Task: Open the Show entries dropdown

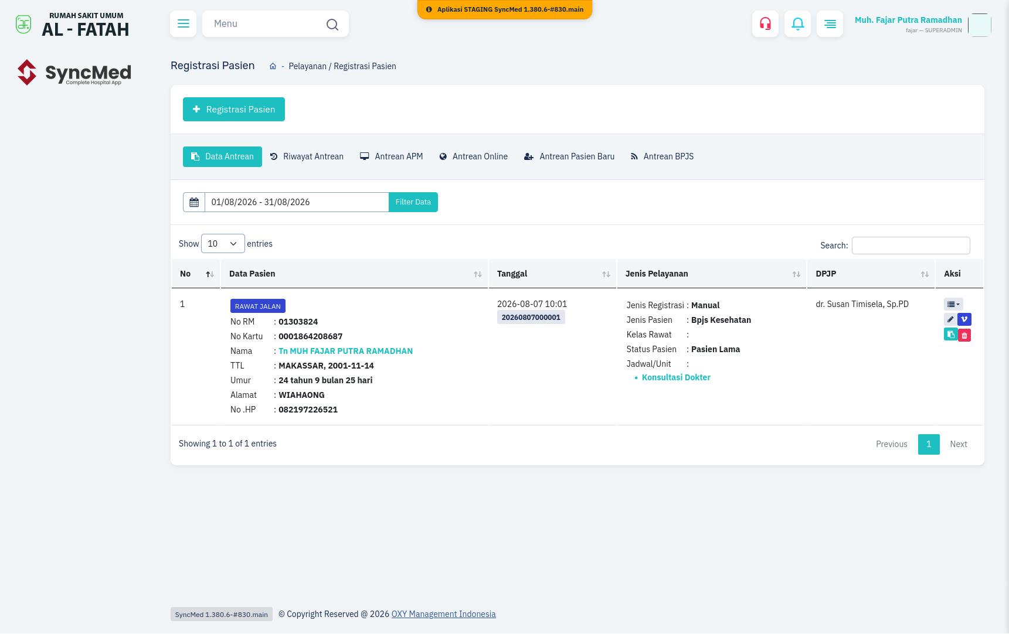Action: point(223,244)
